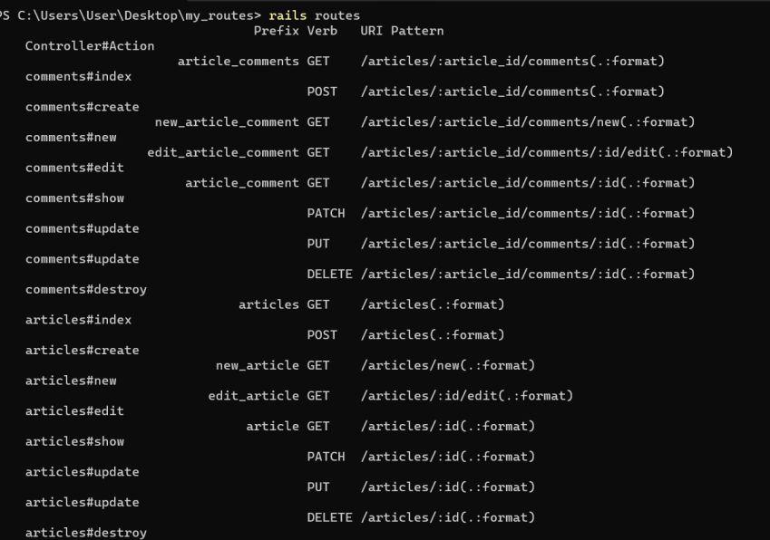The width and height of the screenshot is (770, 540).
Task: Click the '/articles/:id/edit(.:format)' URI pattern
Action: [x=466, y=396]
